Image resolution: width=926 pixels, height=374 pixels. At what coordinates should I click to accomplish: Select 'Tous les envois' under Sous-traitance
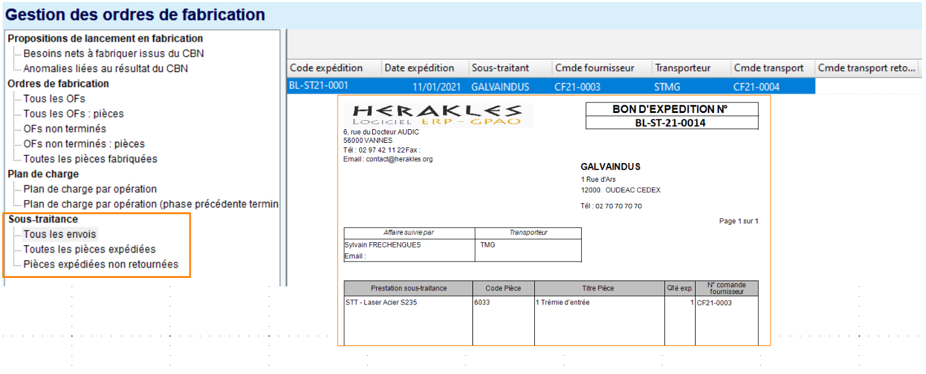pyautogui.click(x=60, y=234)
